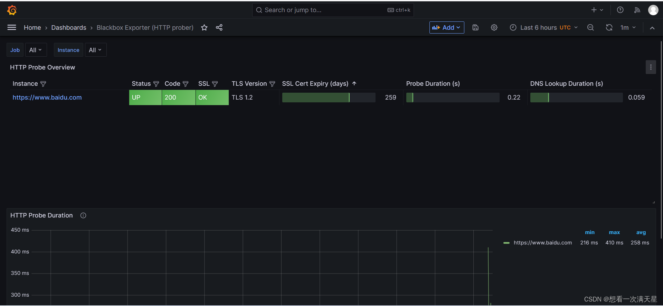The height and width of the screenshot is (306, 663).
Task: Click the Blackbox Exporter breadcrumb title
Action: (145, 27)
